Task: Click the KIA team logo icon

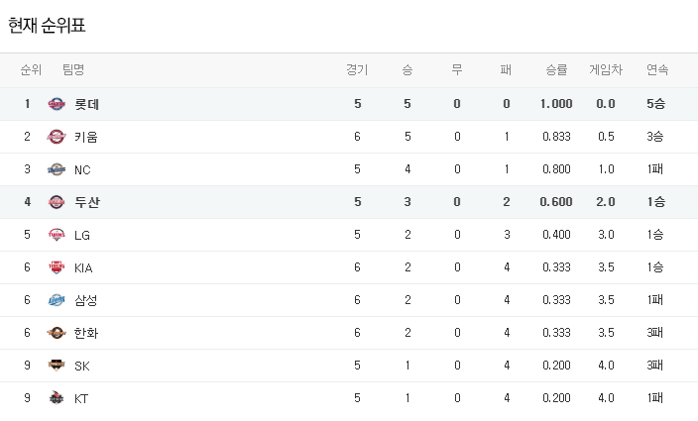Action: pos(57,267)
